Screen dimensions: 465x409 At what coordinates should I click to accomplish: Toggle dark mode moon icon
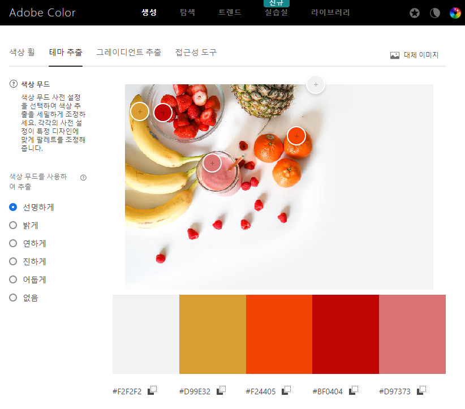435,13
